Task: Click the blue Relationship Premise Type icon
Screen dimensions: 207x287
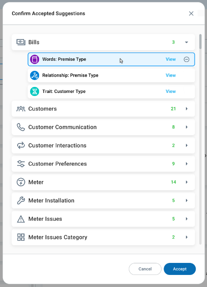Action: [34, 75]
